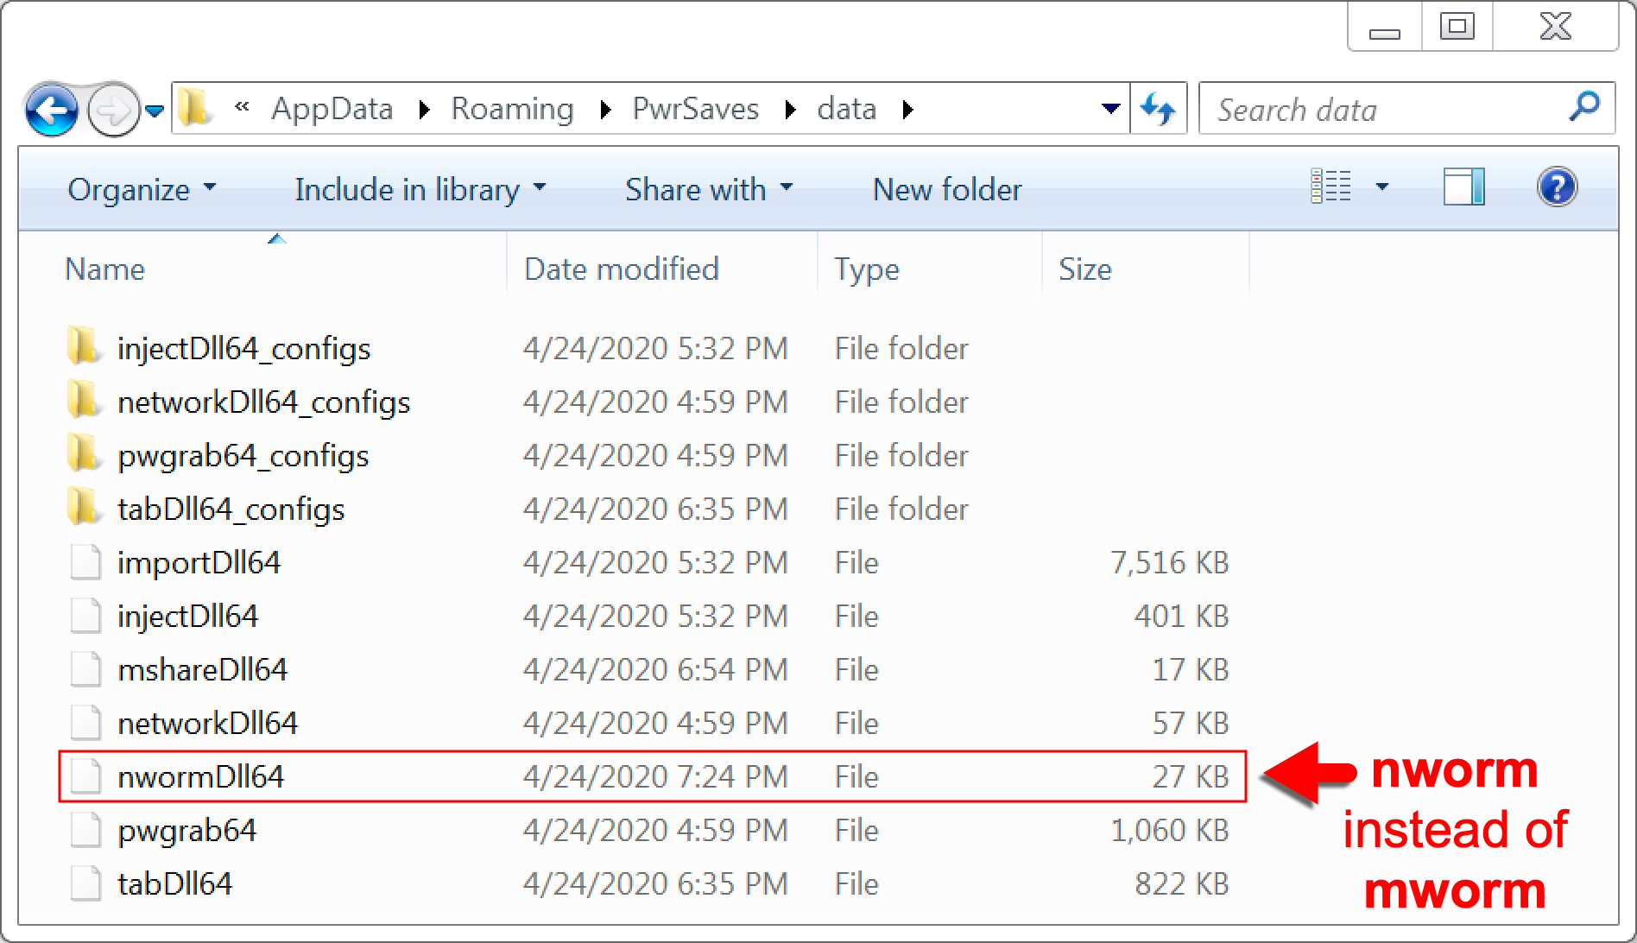Select the networkDll64 file name

pos(208,724)
